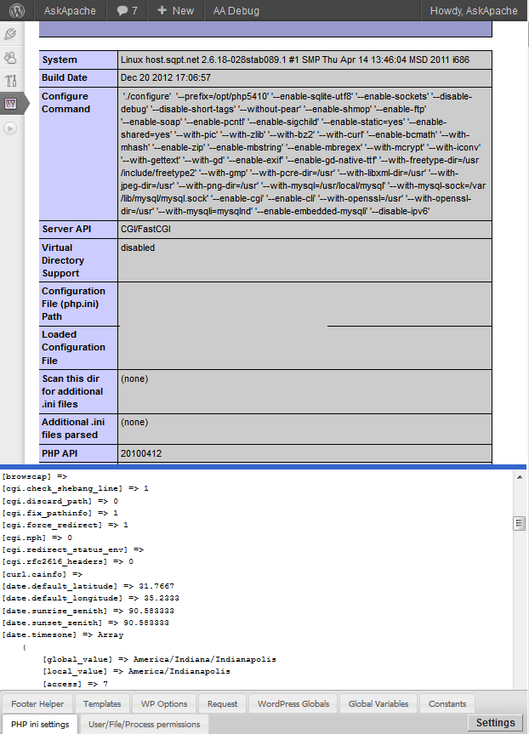529x734 pixels.
Task: Click the scrollbar up arrow
Action: pyautogui.click(x=518, y=477)
